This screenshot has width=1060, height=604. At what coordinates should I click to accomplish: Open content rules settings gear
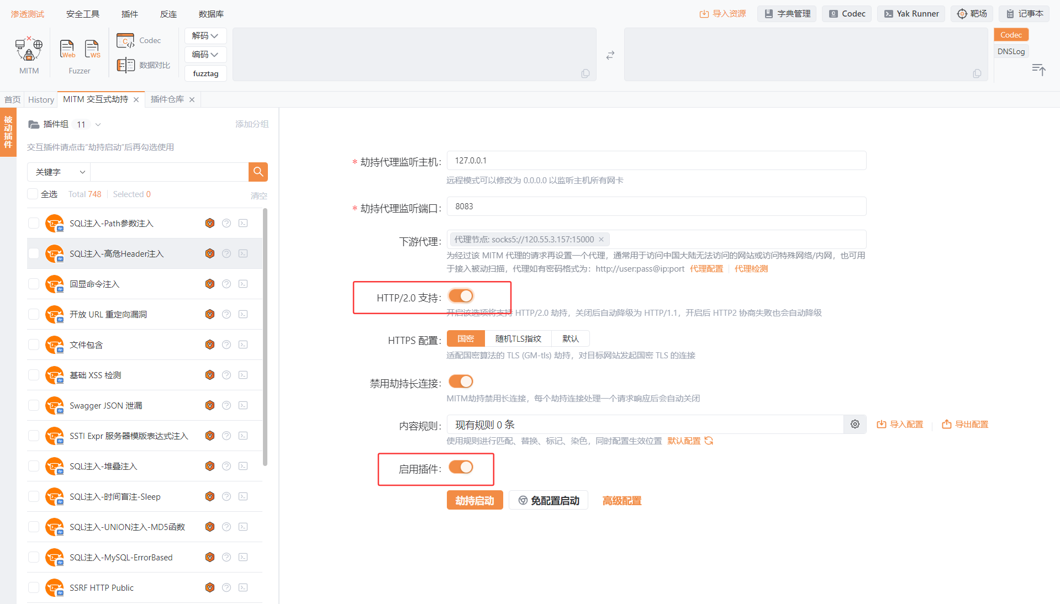point(855,424)
